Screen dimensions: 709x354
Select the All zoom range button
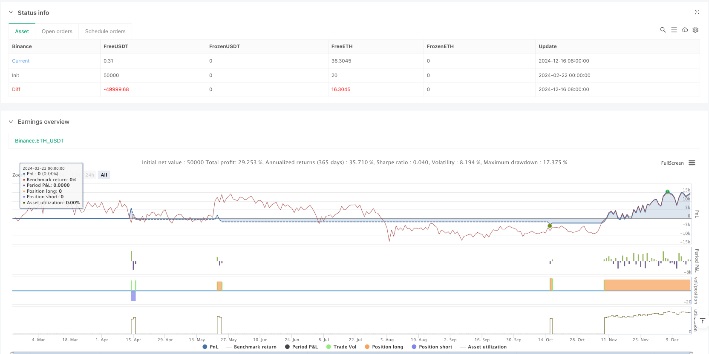click(x=104, y=175)
